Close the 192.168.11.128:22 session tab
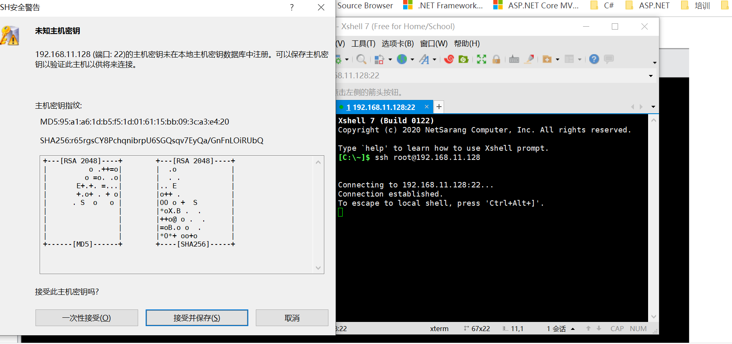This screenshot has width=732, height=344. tap(427, 107)
